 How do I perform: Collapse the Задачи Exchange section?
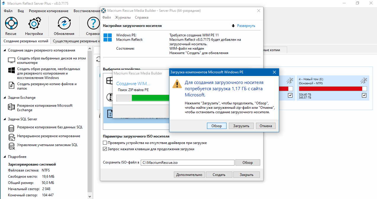point(5,98)
